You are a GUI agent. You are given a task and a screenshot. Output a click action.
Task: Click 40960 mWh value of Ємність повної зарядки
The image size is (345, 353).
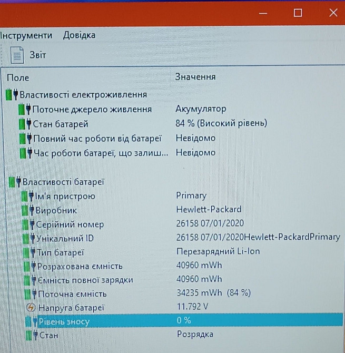(199, 279)
